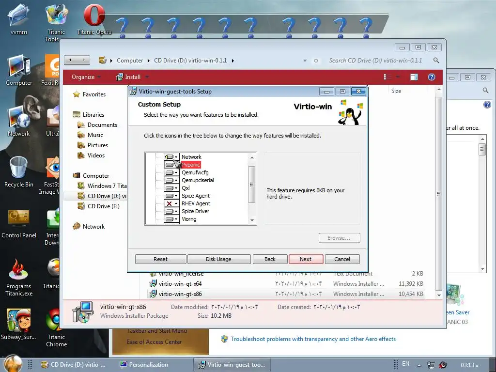Image resolution: width=496 pixels, height=372 pixels.
Task: Select Videos in the navigation pane
Action: (x=96, y=155)
